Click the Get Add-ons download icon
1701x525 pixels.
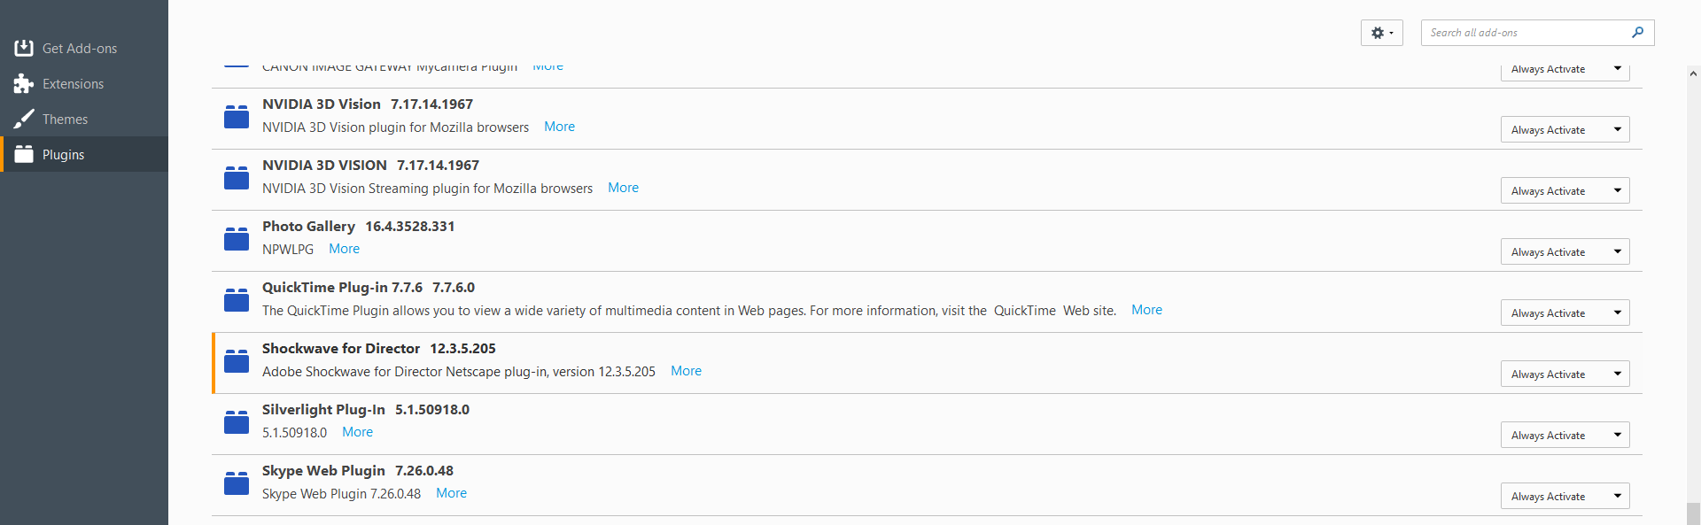click(24, 48)
